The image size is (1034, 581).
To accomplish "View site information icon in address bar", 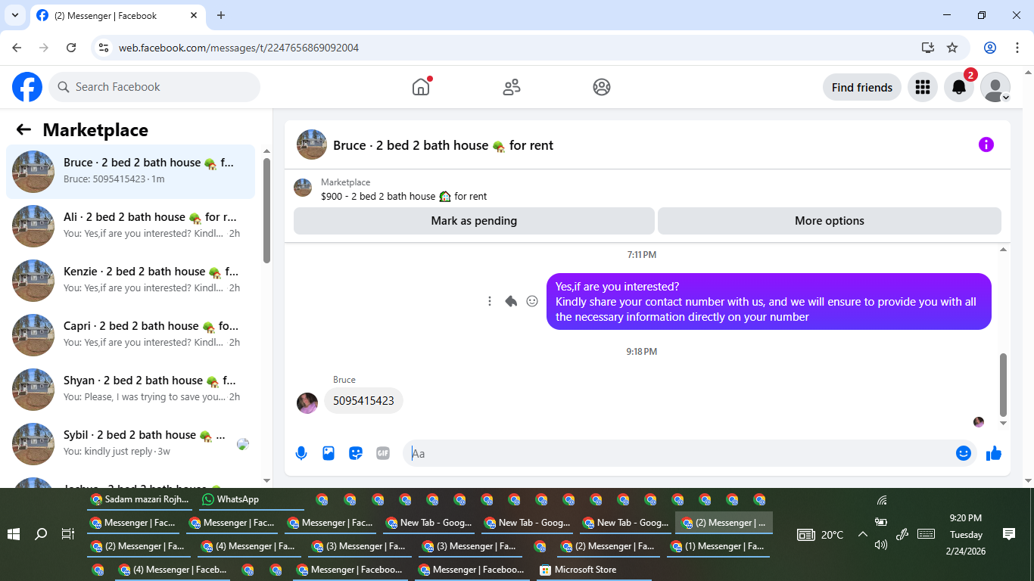I will [104, 48].
